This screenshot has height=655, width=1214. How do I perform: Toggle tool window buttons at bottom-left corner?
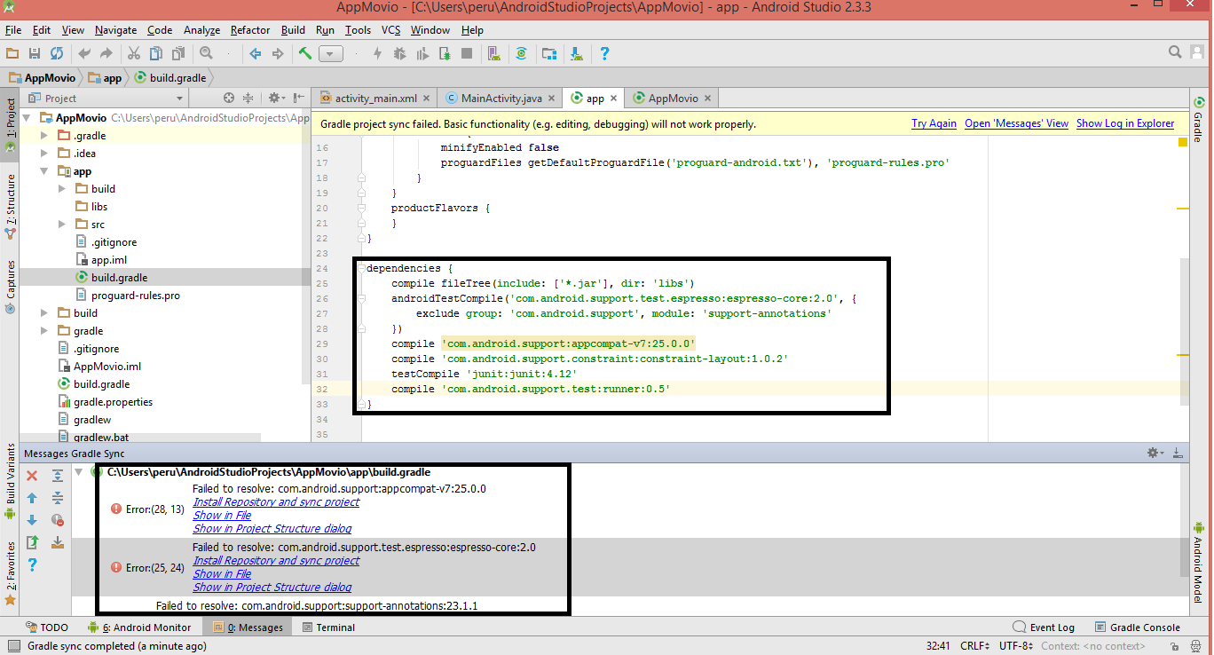pos(12,647)
